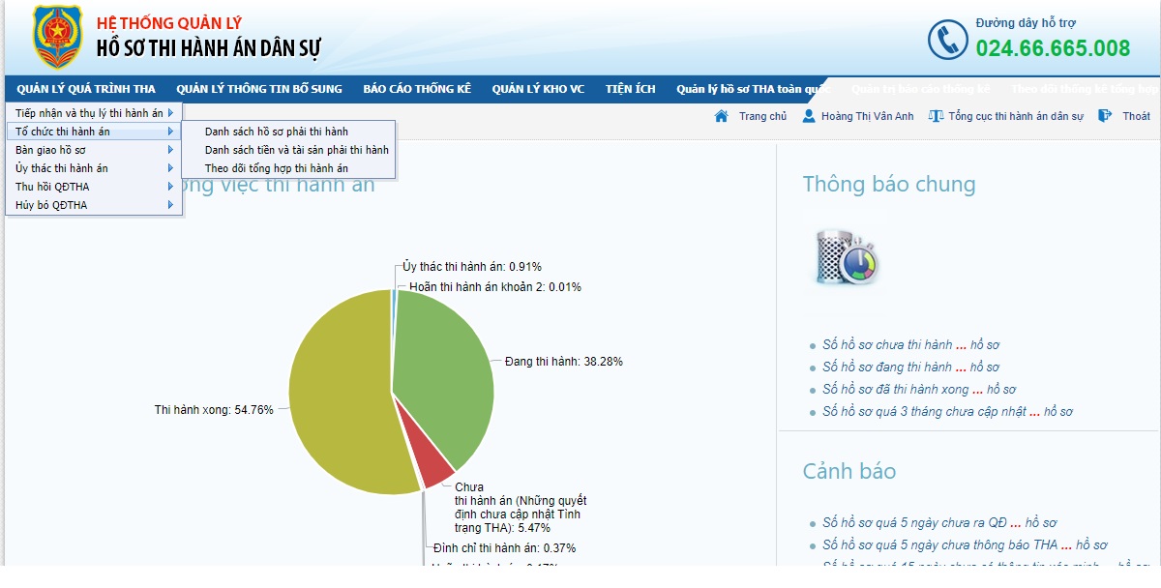The height and width of the screenshot is (588, 1161).
Task: Click the support hotline phone icon
Action: pyautogui.click(x=947, y=40)
